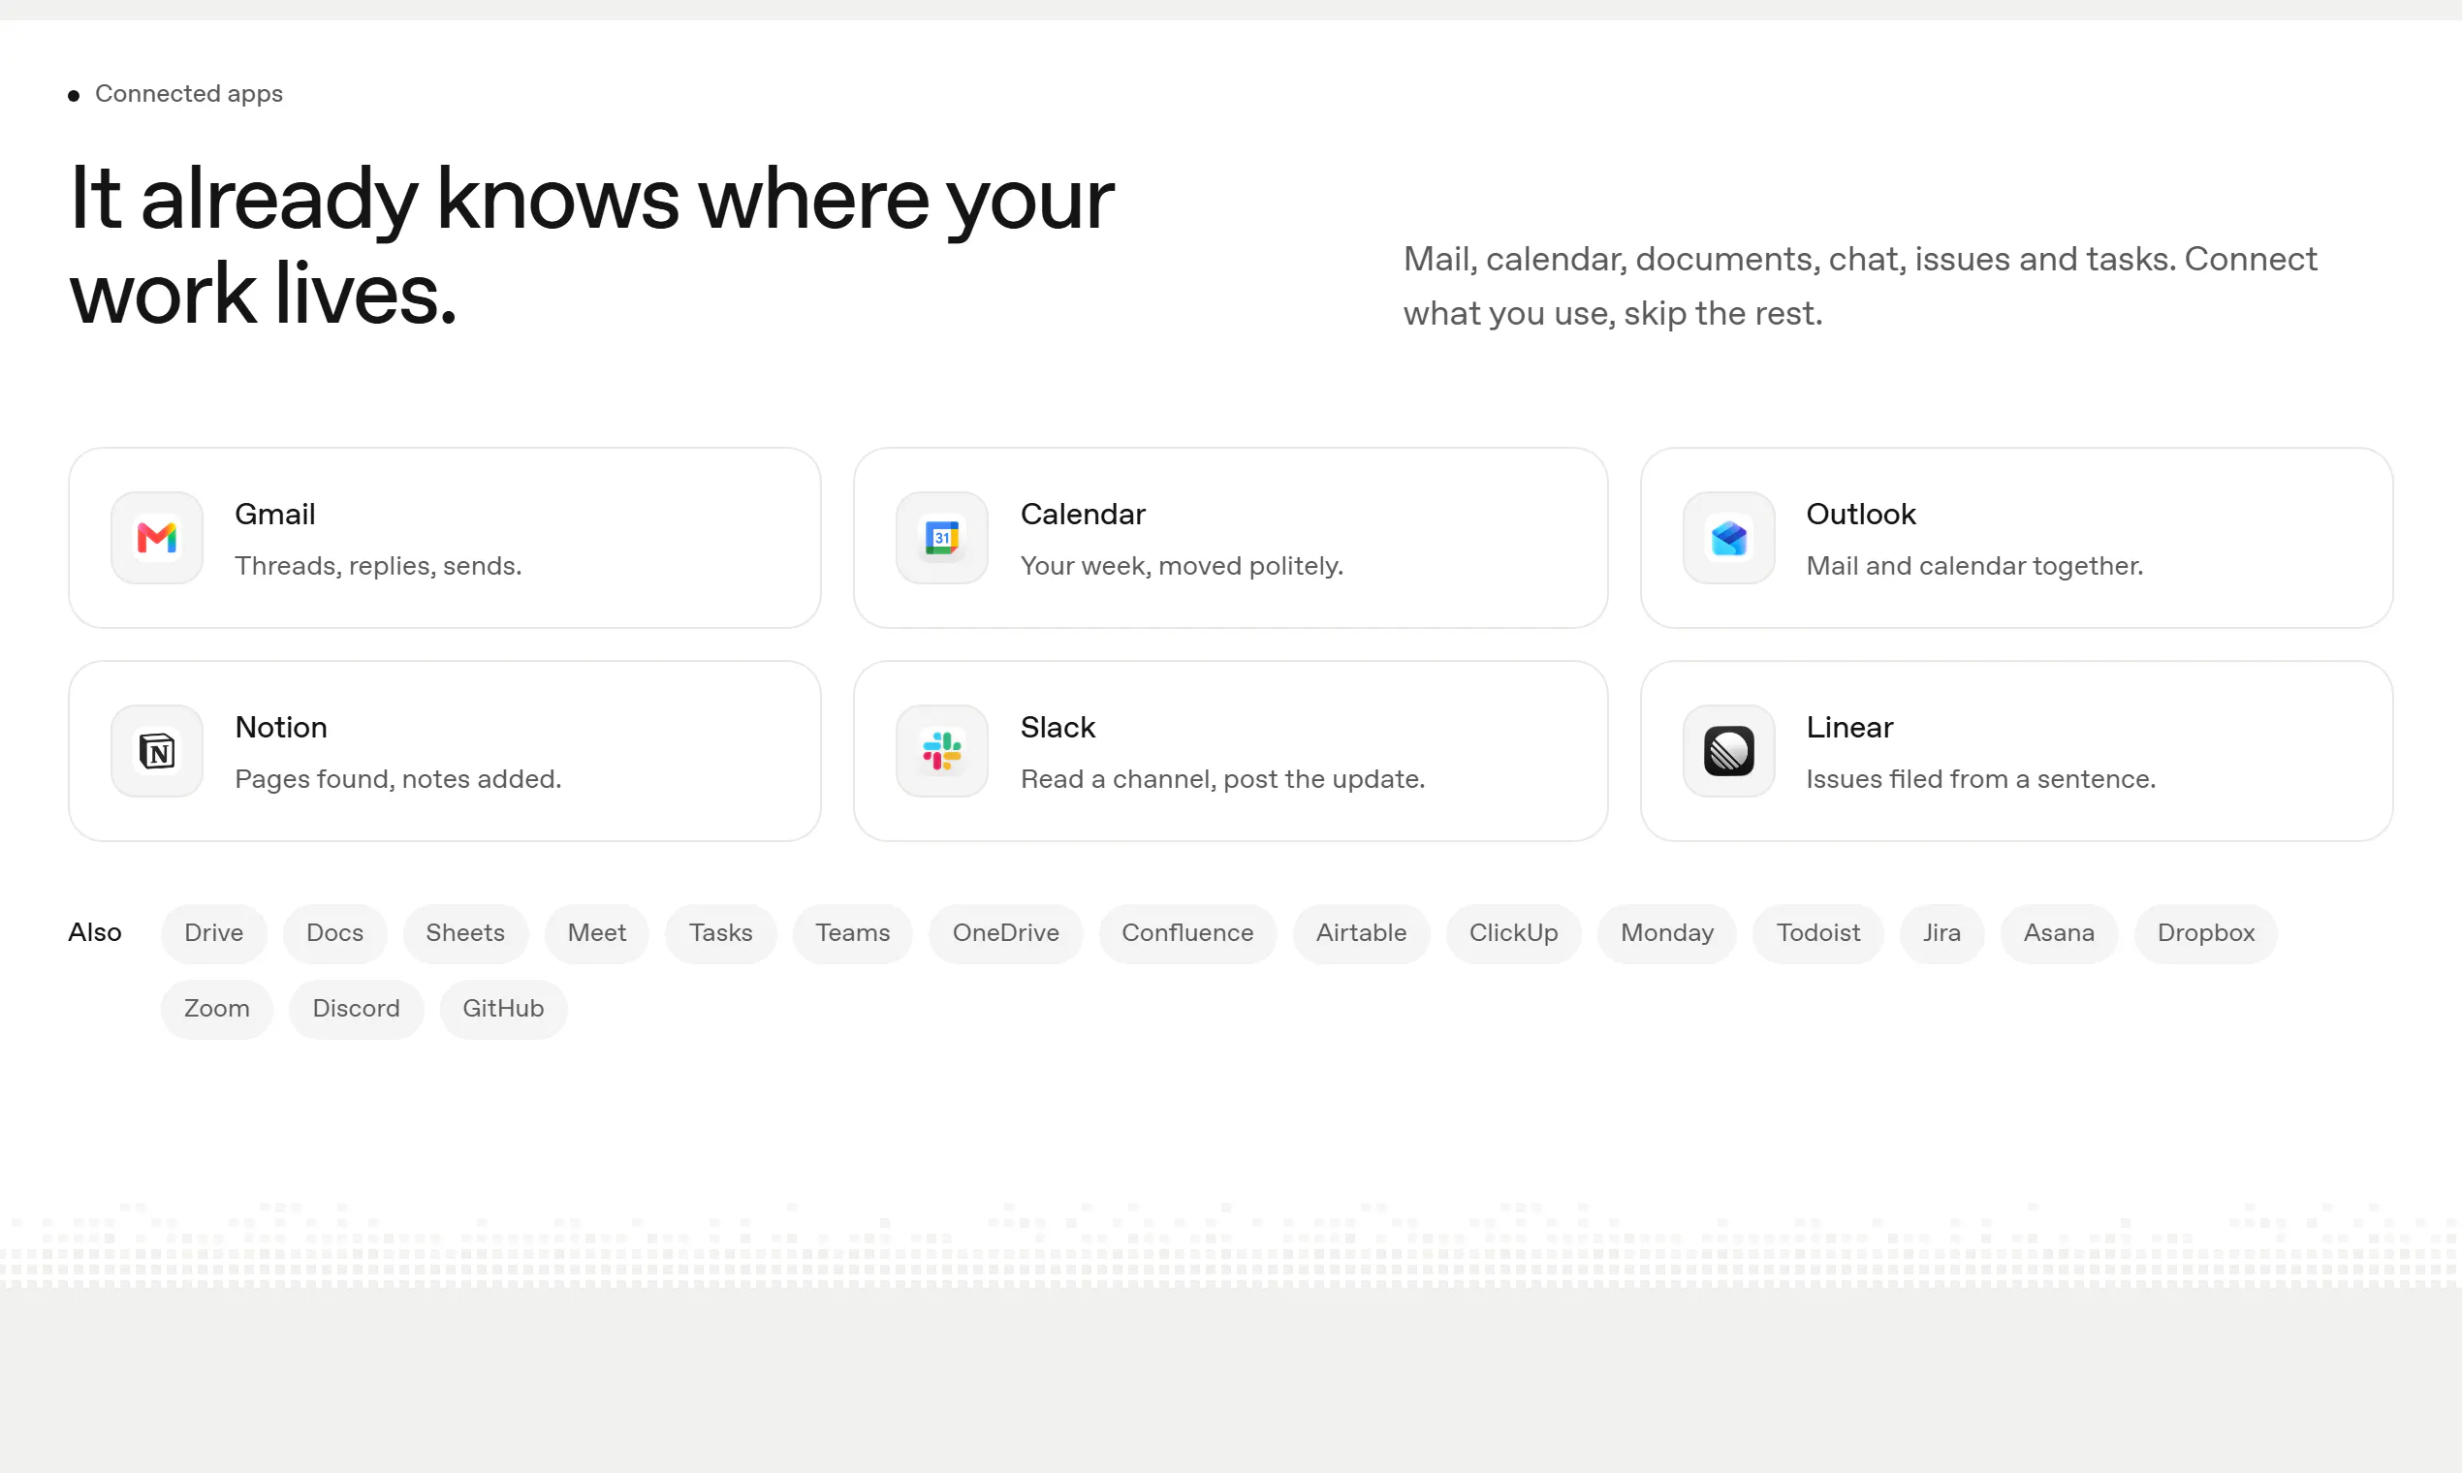Click the 'It already knows' headline

click(591, 245)
